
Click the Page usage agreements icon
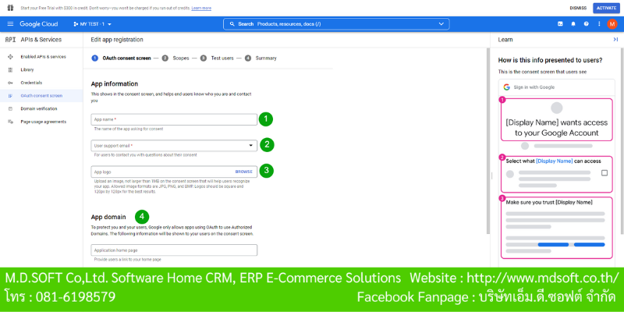10,122
